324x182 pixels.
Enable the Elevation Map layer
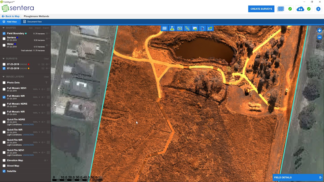pos(4,160)
